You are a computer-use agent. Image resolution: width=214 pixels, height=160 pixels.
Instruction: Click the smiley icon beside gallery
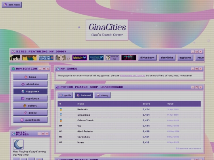click(x=25, y=106)
